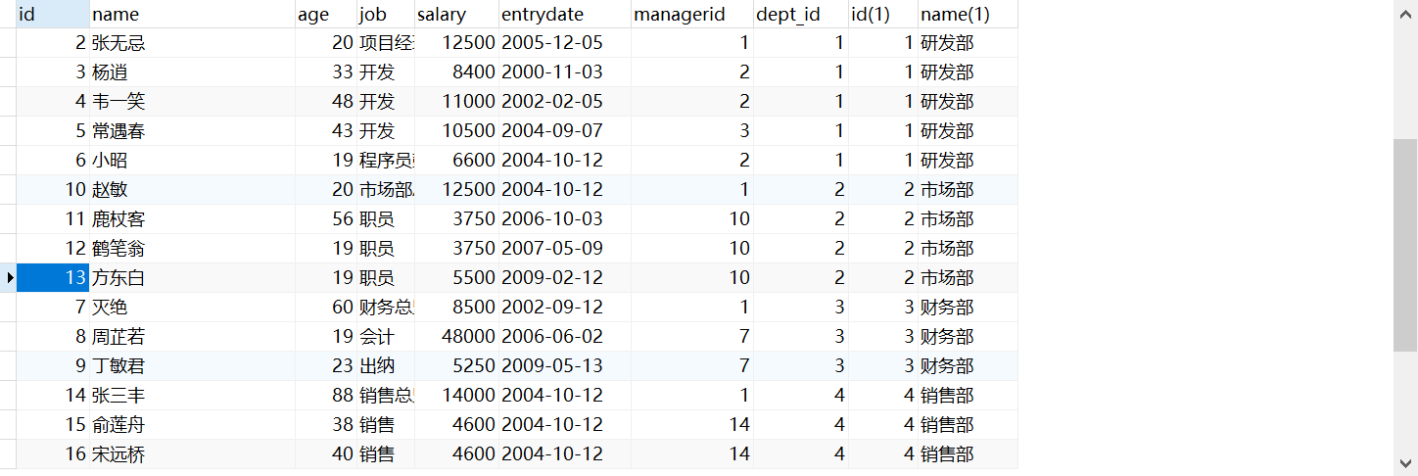
Task: Click the dept_id column header
Action: click(800, 14)
